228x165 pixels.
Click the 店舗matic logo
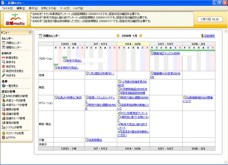coord(15,19)
